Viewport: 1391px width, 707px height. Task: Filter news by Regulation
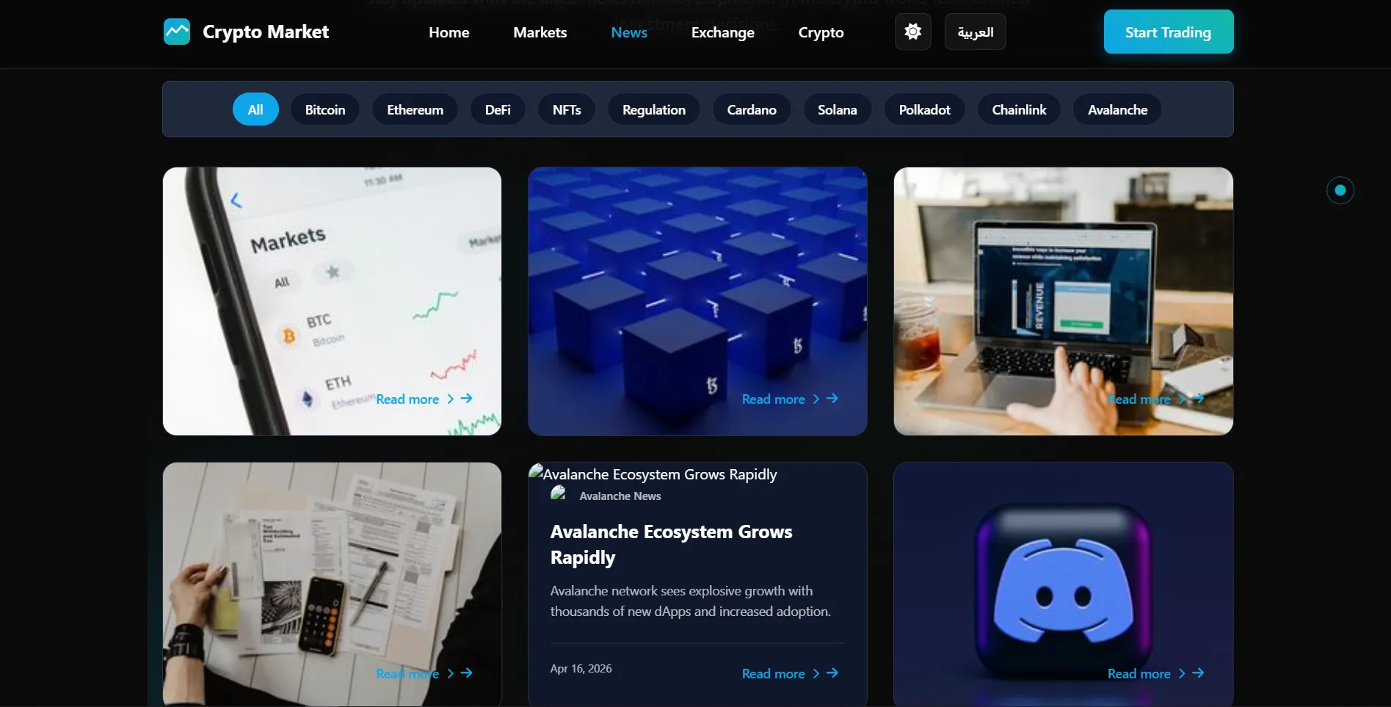point(654,109)
